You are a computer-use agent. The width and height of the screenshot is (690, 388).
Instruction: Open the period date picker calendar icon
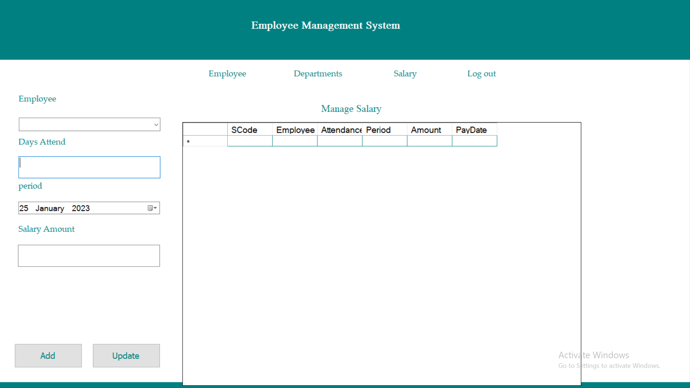(150, 208)
